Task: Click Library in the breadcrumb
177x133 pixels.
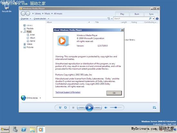Action: coord(38,14)
